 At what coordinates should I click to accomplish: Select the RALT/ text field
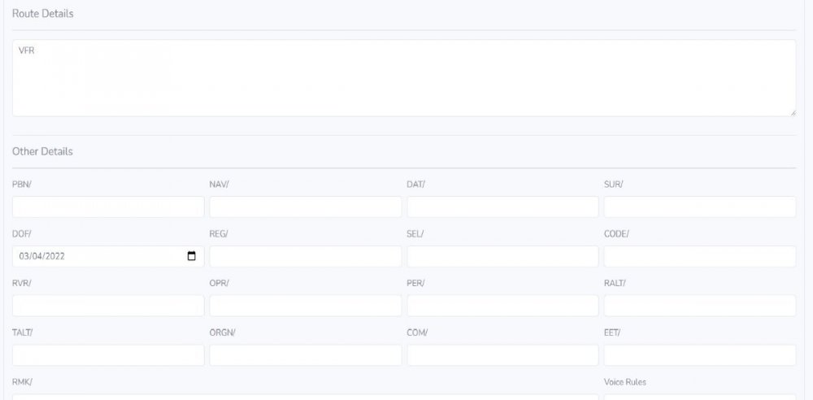coord(699,306)
